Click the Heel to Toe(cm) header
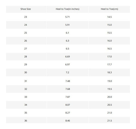The width and height of the screenshot is (136, 129). pos(109,9)
